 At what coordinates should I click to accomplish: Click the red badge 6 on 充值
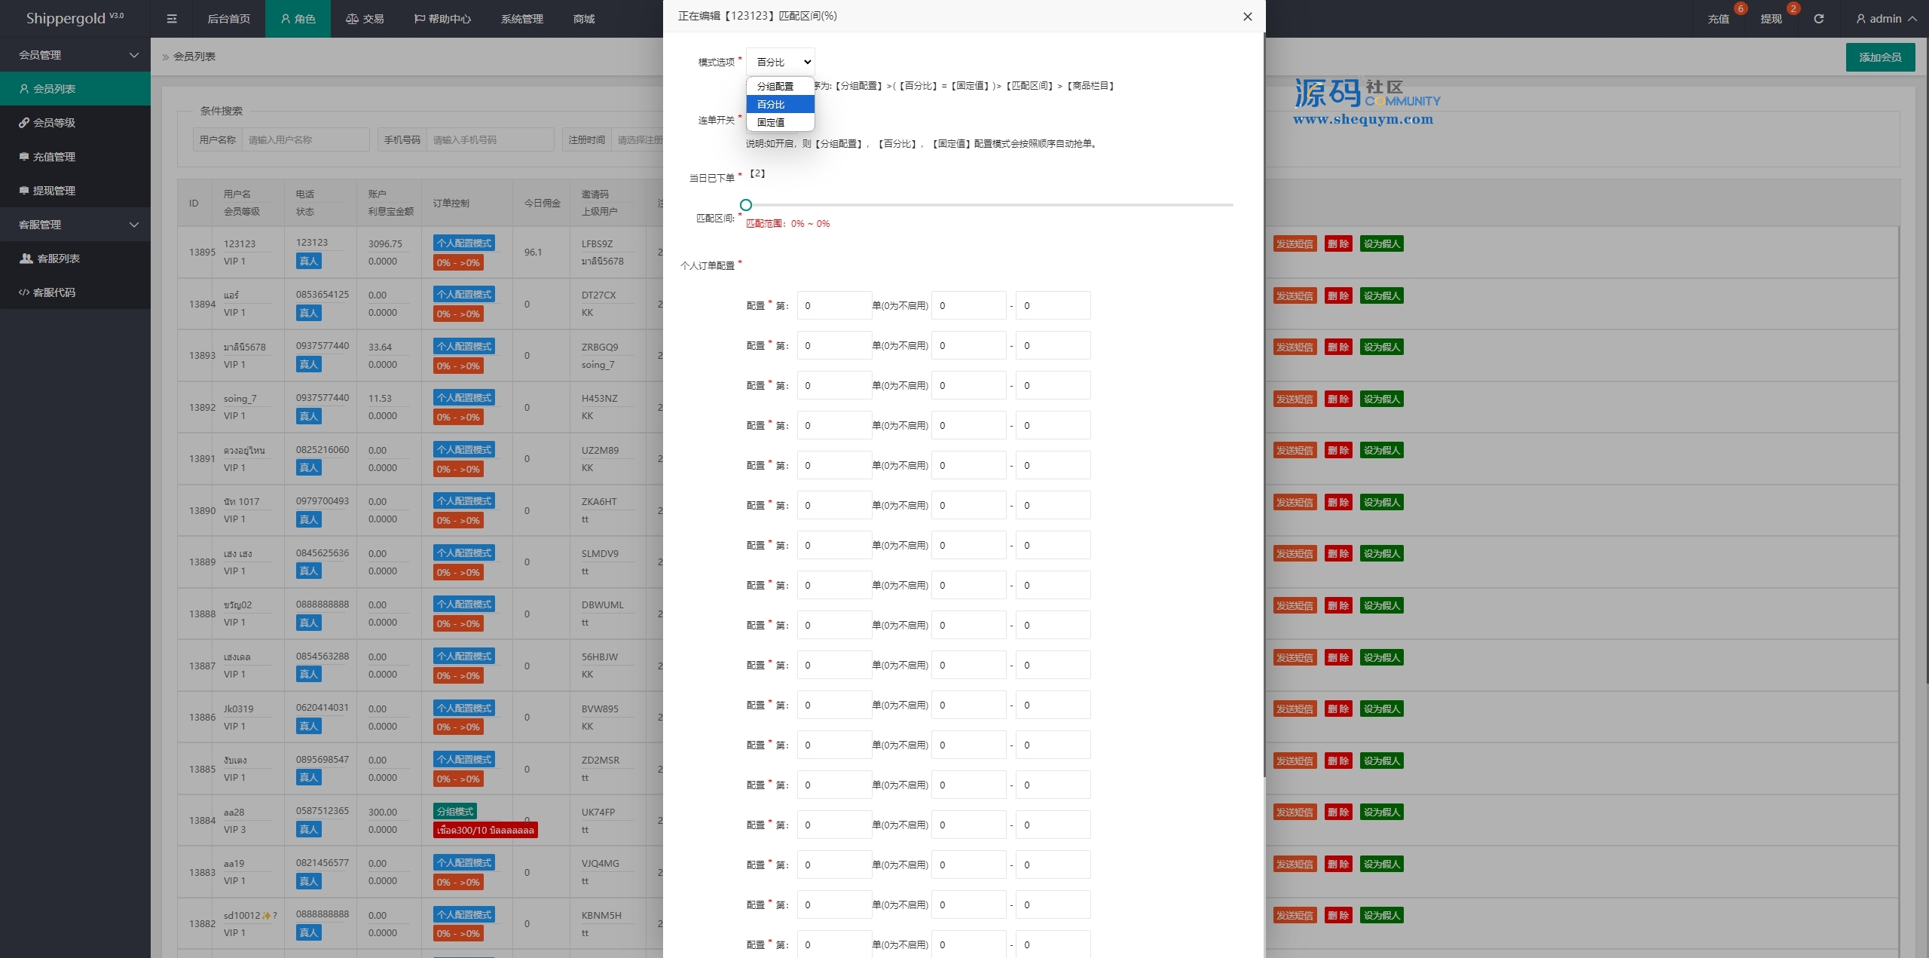click(1741, 8)
